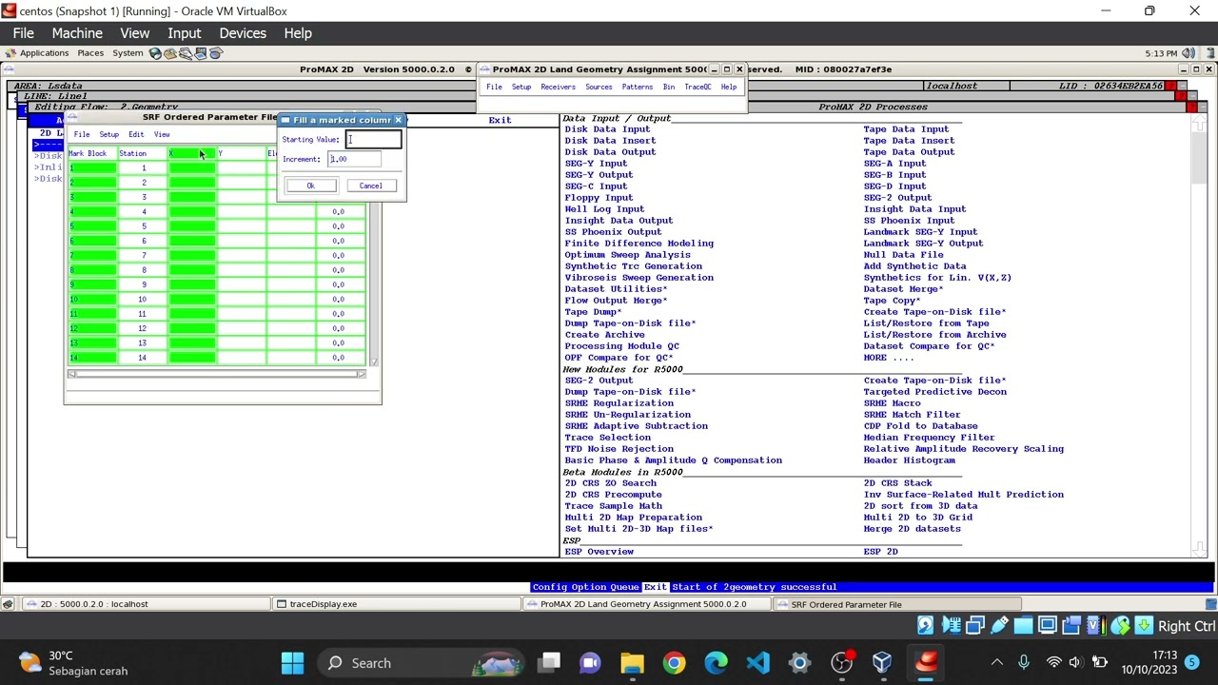
Task: Open Google Chrome from Windows taskbar
Action: [x=674, y=662]
